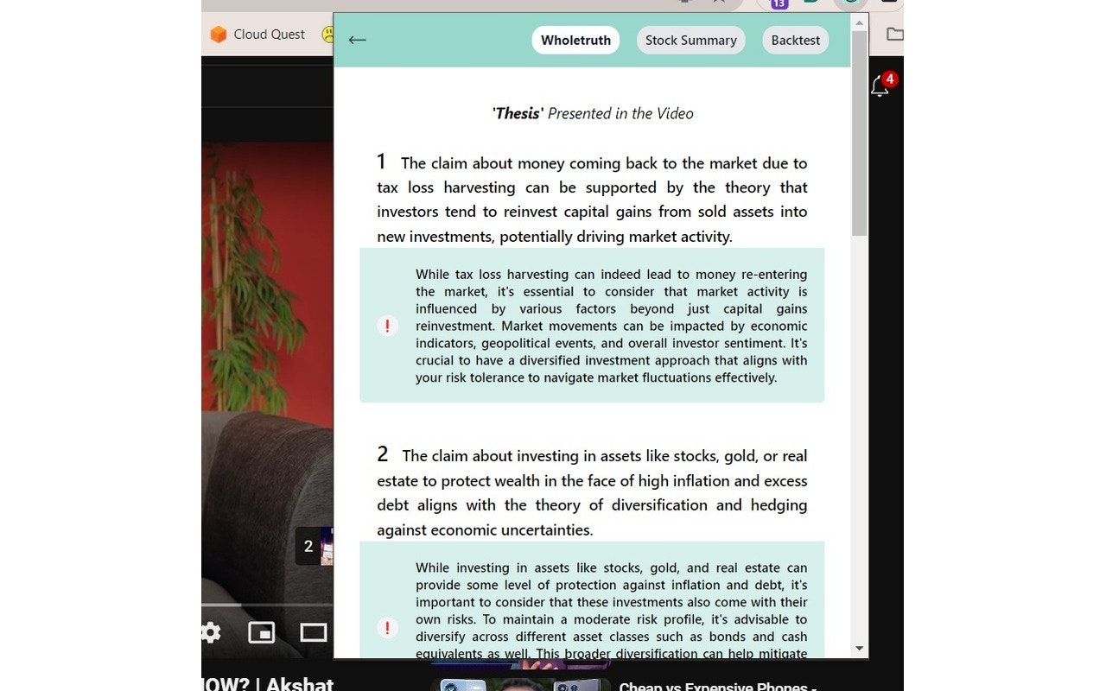The height and width of the screenshot is (691, 1106).
Task: Open the bookmarks folder icon
Action: pos(894,35)
